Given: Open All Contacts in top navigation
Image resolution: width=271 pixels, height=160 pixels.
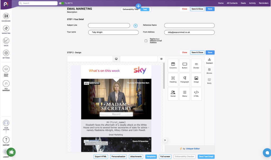Looking at the screenshot, I should point(232,3).
